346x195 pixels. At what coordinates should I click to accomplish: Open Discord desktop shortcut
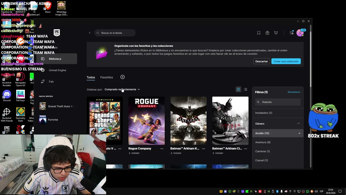click(x=7, y=96)
